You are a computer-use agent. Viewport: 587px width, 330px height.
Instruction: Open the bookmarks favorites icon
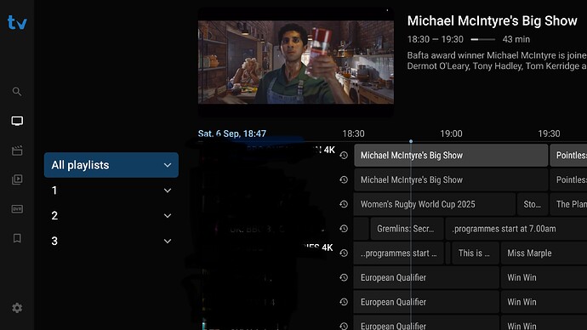click(x=17, y=238)
